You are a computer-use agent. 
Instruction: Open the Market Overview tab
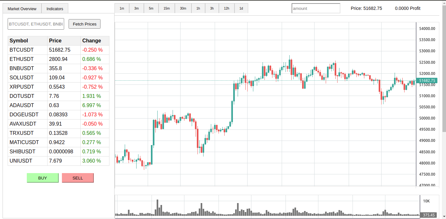pos(22,9)
